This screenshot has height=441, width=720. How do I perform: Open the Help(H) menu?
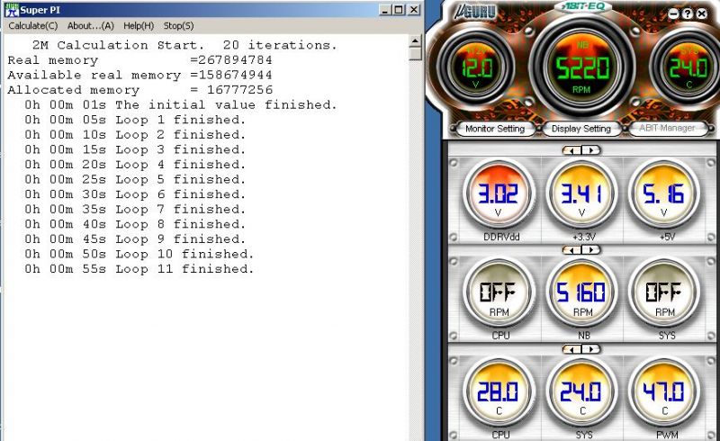point(139,26)
